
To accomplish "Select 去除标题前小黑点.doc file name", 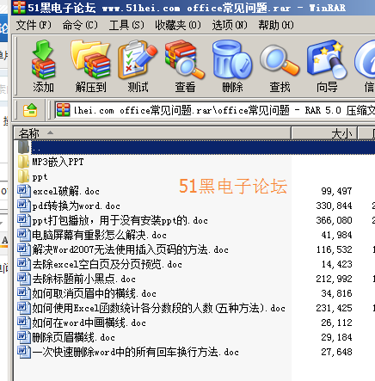I will point(83,279).
